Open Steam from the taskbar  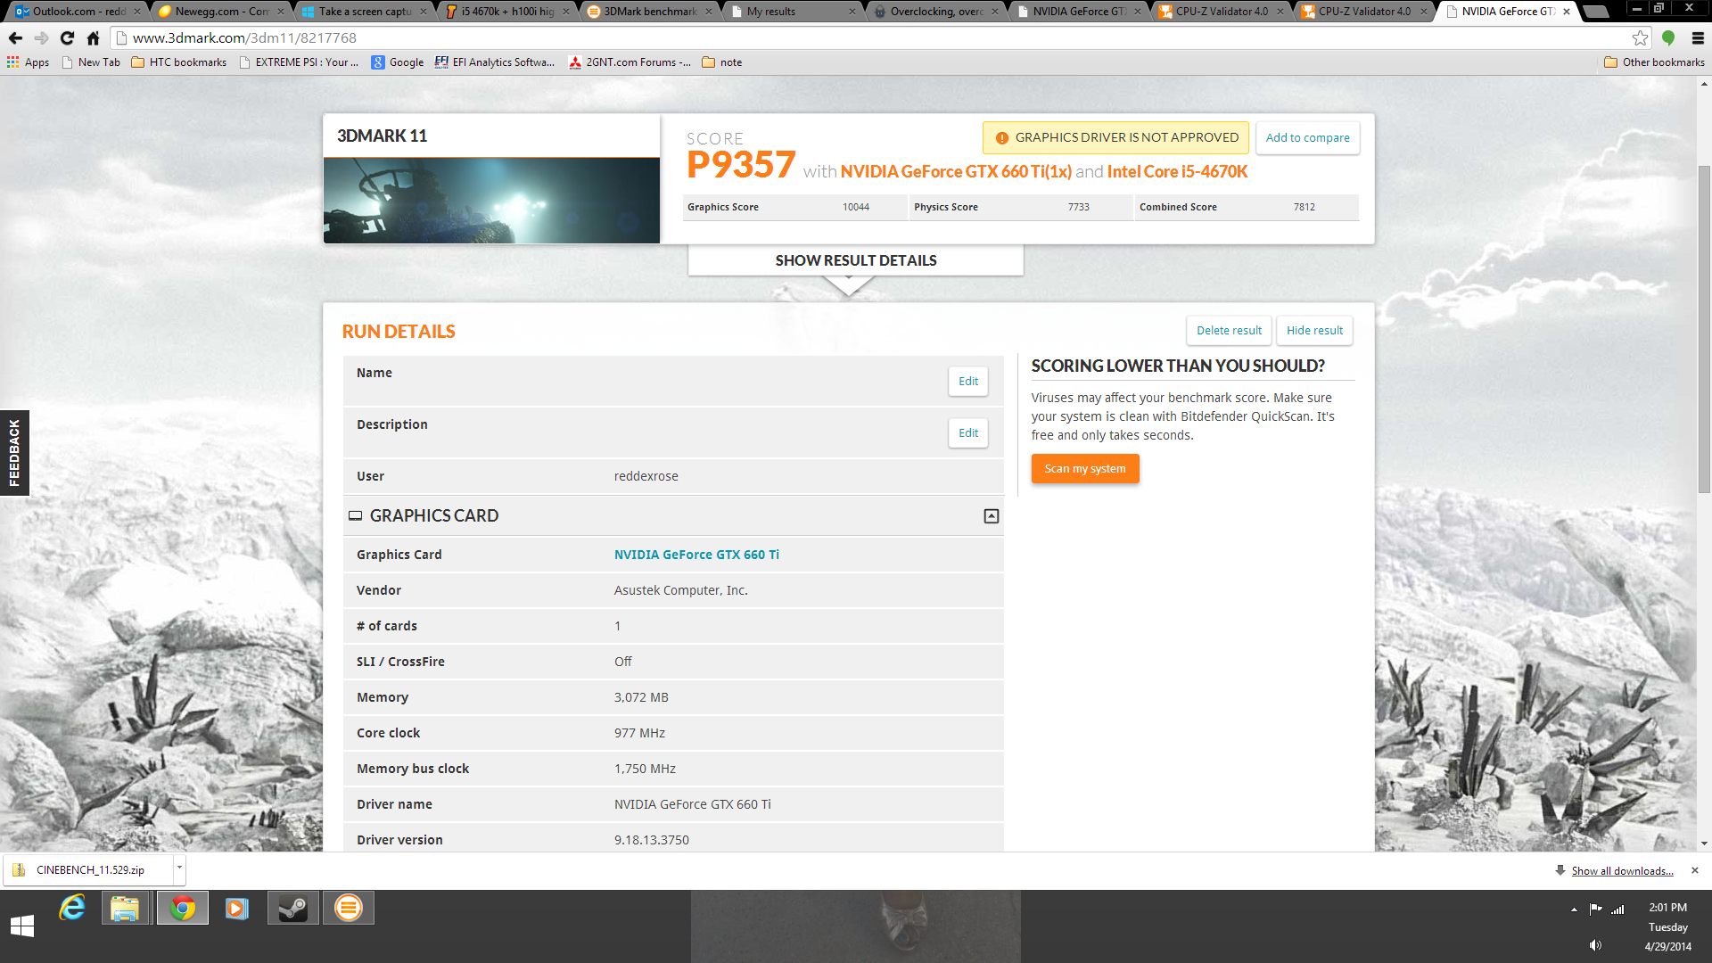[x=292, y=909]
